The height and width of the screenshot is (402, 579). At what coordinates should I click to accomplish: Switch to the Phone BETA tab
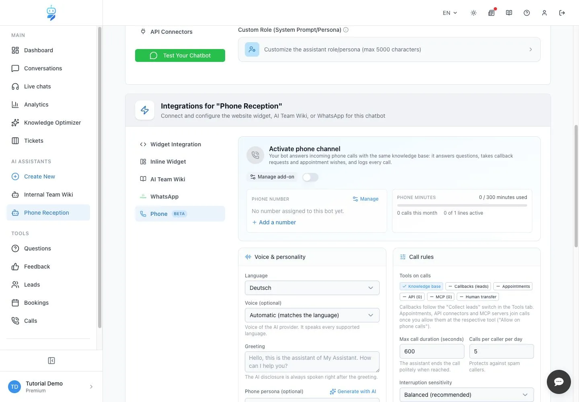180,214
